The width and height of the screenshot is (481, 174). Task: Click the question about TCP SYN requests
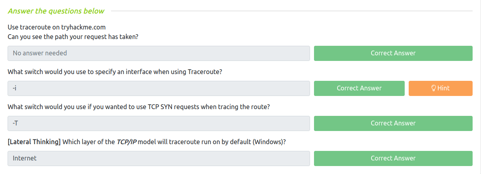point(140,107)
